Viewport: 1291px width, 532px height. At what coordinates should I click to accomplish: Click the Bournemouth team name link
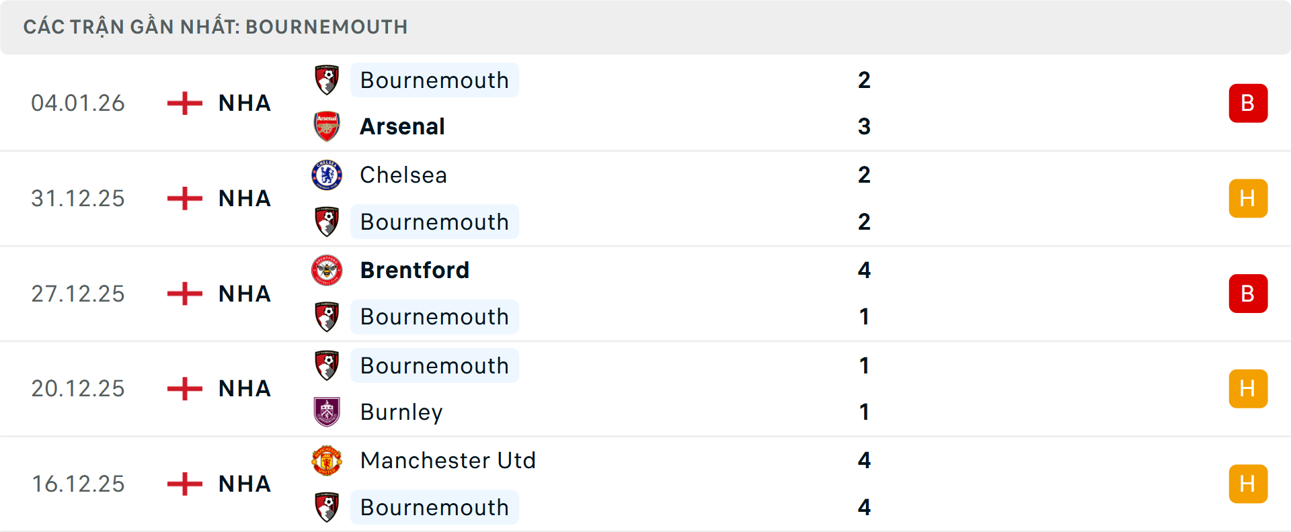pyautogui.click(x=434, y=80)
